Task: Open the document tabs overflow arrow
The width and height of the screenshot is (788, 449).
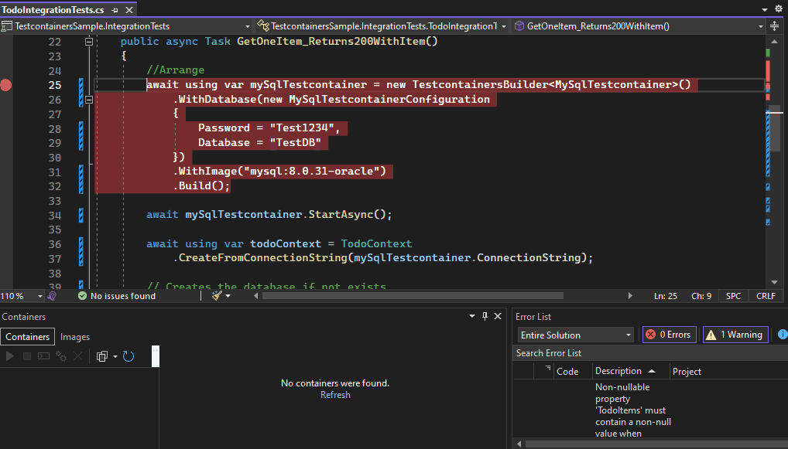Action: (764, 9)
